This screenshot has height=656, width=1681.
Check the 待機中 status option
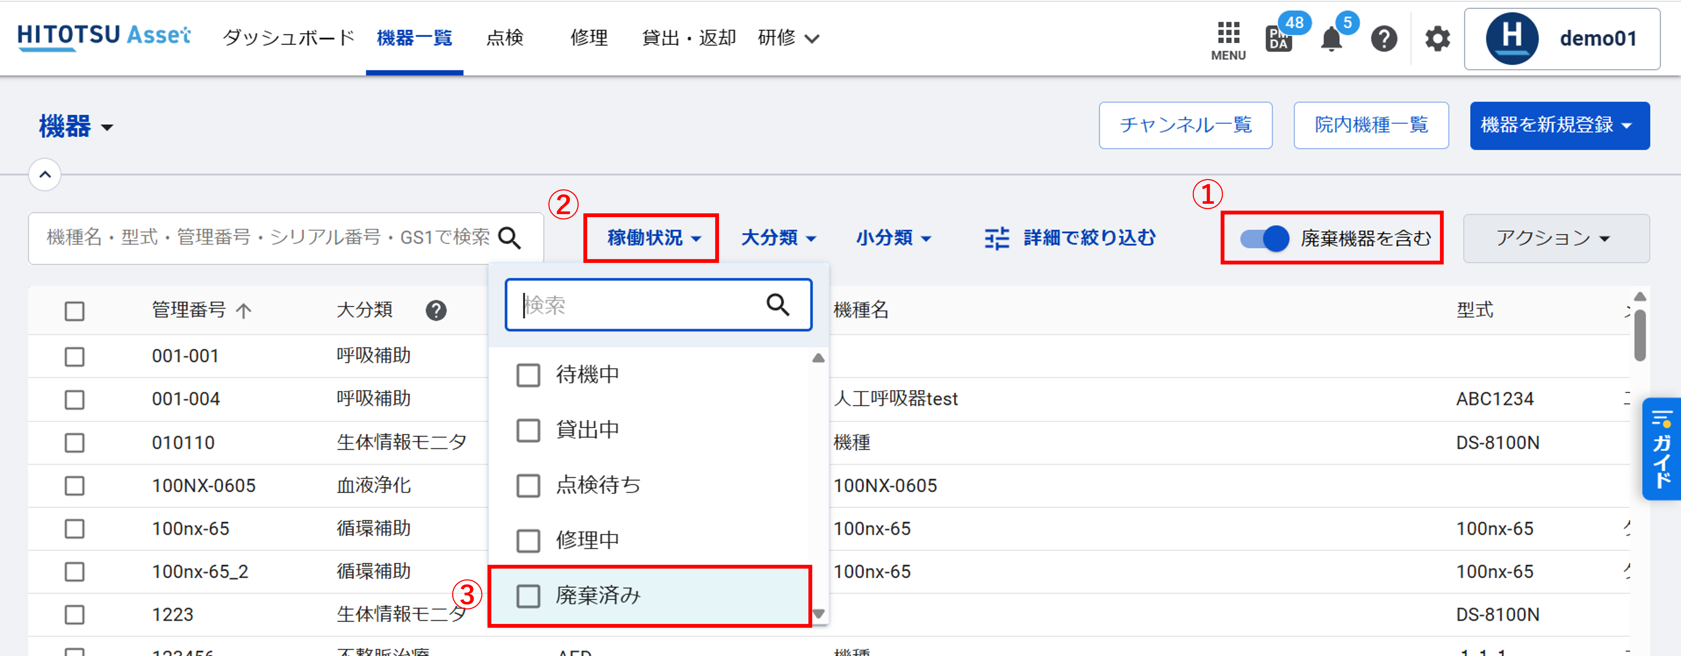click(x=528, y=375)
